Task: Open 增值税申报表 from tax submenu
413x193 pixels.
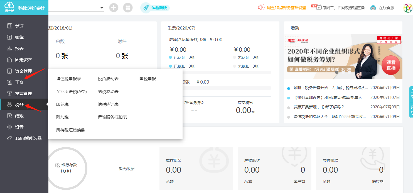Action: pos(69,79)
